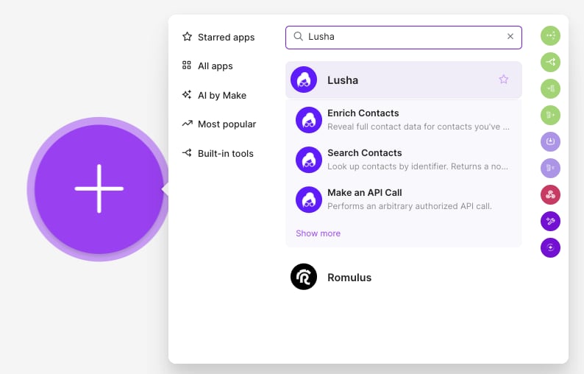Click the Look up contacts by identifier description
This screenshot has height=374, width=584.
[x=418, y=166]
